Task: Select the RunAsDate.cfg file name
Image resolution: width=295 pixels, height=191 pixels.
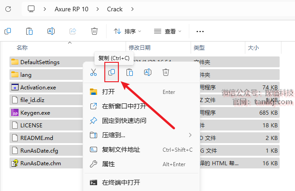Action: (39, 150)
